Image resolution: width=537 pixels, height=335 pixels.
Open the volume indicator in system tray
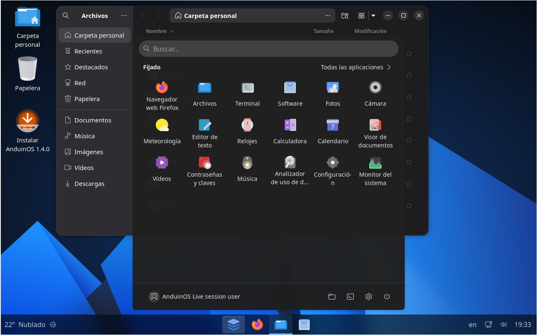[504, 325]
